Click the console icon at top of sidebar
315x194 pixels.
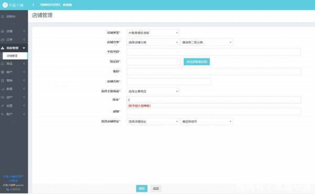click(x=3, y=16)
